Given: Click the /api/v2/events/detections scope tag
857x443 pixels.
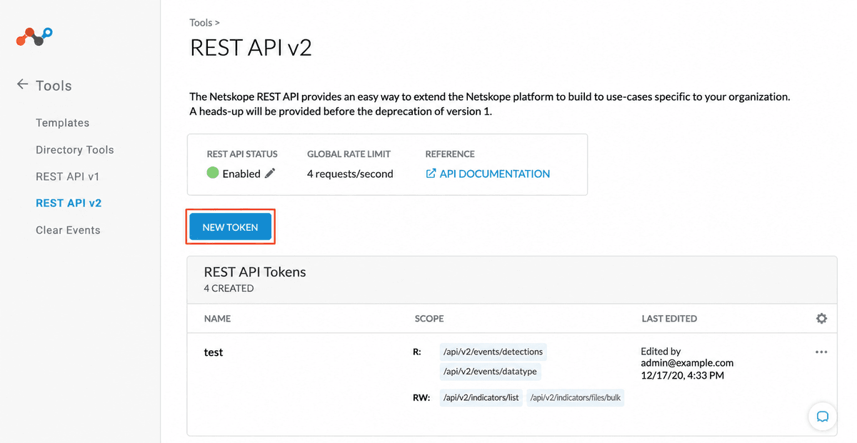Looking at the screenshot, I should tap(493, 352).
